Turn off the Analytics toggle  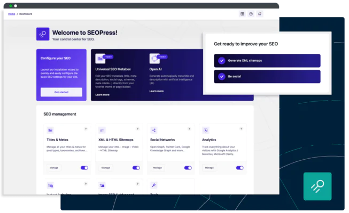[239, 168]
